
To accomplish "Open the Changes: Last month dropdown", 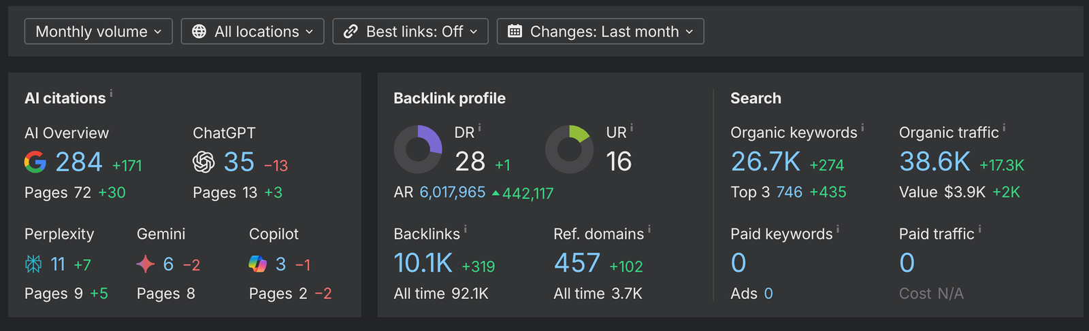I will click(x=600, y=31).
